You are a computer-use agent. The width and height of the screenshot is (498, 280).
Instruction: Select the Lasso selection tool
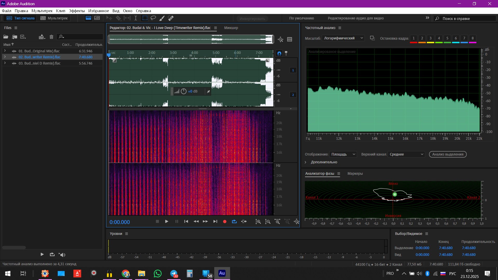(153, 18)
